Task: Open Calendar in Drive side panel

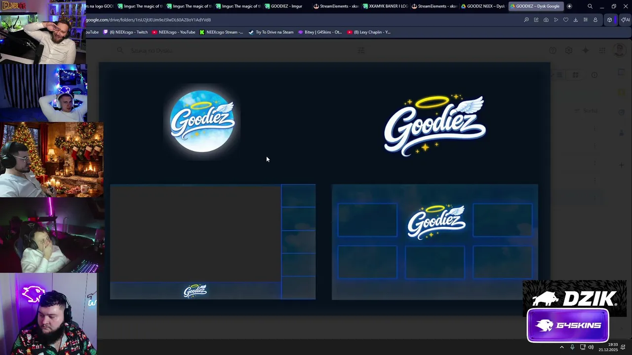Action: (x=622, y=72)
